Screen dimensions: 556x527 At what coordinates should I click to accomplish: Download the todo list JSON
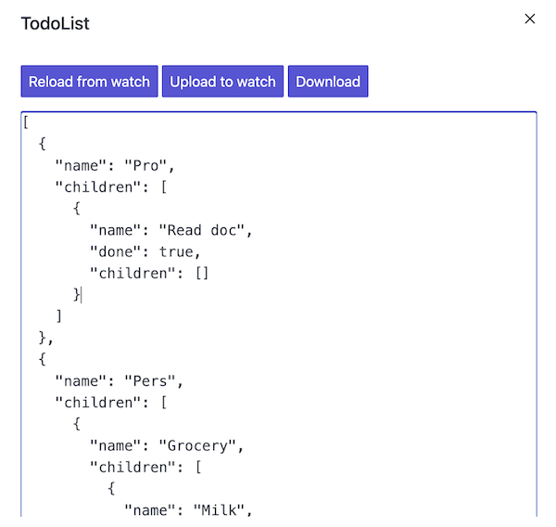click(x=328, y=82)
